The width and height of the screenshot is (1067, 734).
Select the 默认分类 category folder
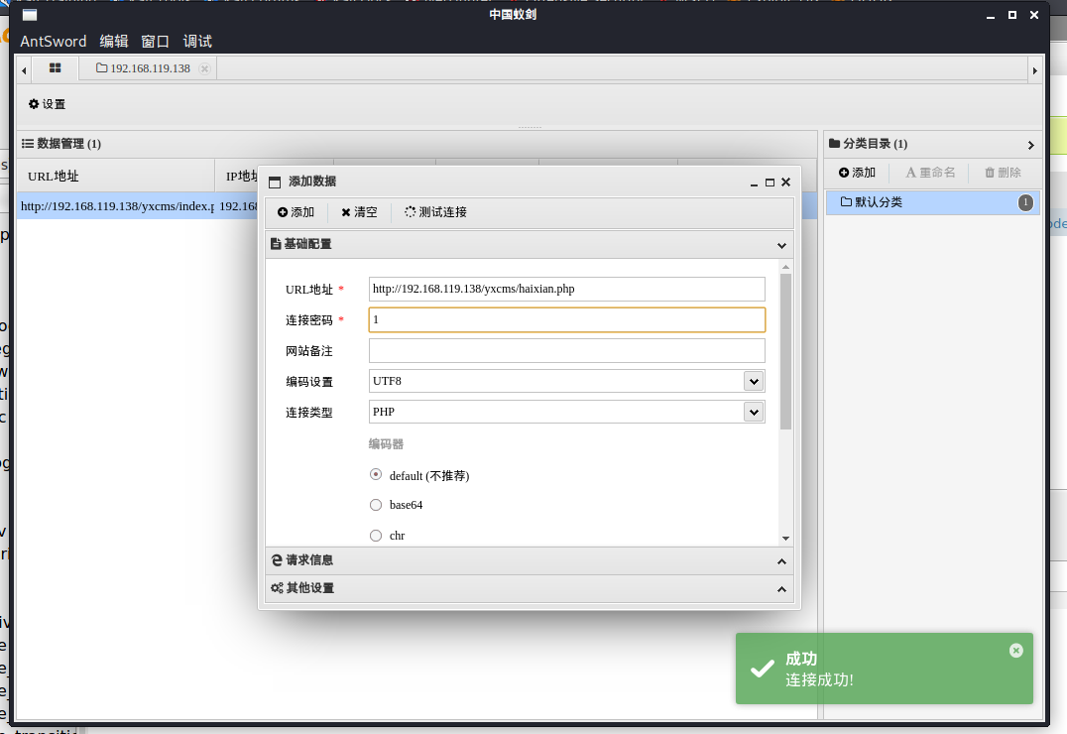pyautogui.click(x=933, y=203)
